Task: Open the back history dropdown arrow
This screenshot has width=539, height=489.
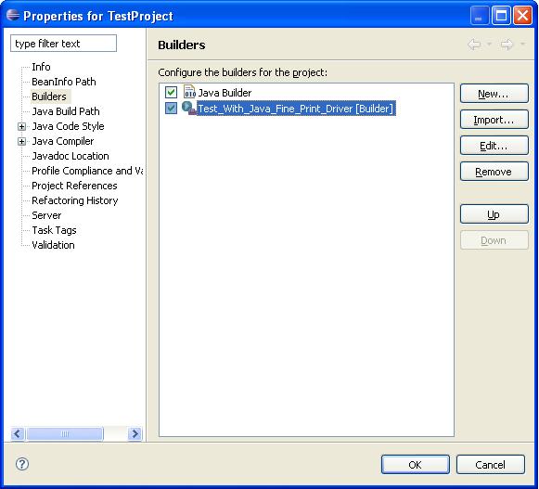Action: (489, 44)
